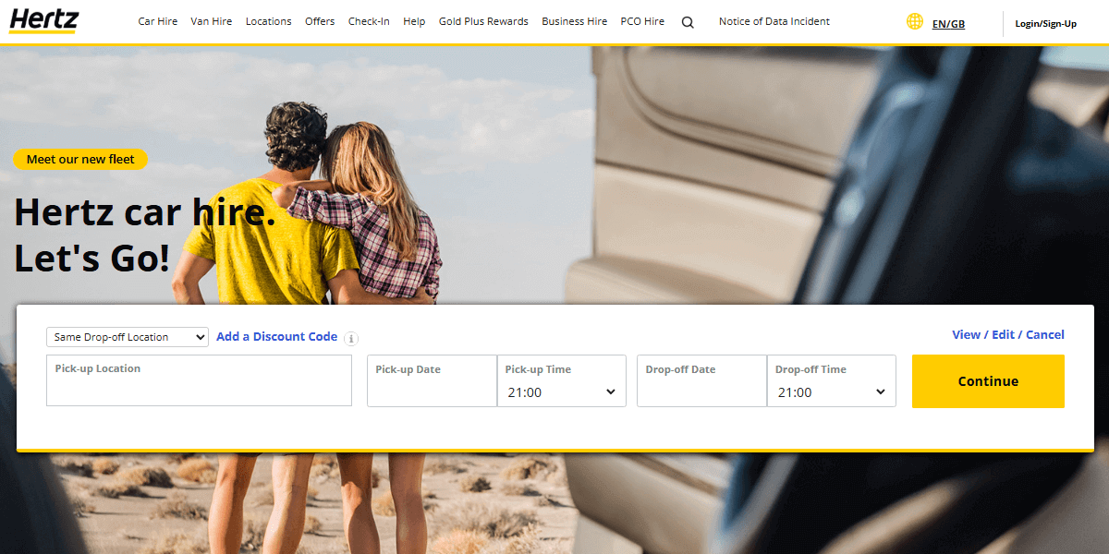
Task: Open the Offers menu
Action: tap(320, 21)
